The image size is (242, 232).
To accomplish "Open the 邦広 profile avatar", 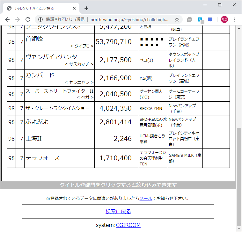I will click(224, 19).
